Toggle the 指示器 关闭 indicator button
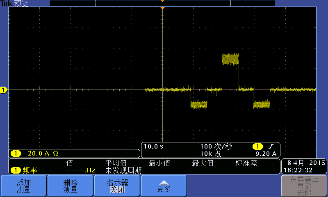The image size is (328, 197). (117, 186)
